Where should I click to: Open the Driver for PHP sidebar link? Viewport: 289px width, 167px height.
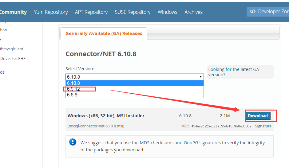coord(13,58)
